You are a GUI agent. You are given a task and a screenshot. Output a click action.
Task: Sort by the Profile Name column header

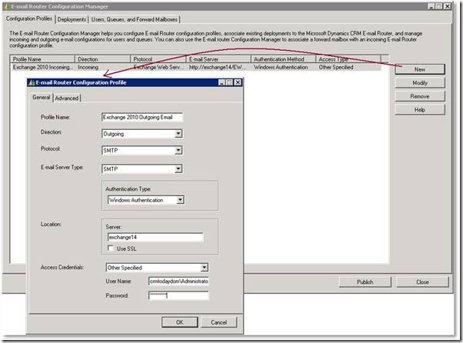42,59
